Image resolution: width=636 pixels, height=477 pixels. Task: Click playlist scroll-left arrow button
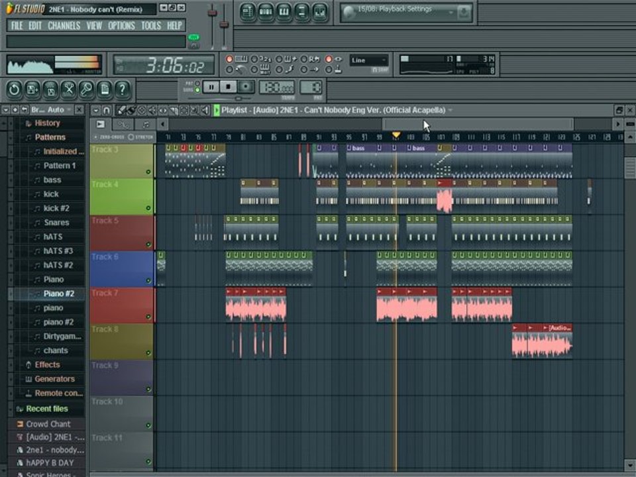[x=163, y=124]
